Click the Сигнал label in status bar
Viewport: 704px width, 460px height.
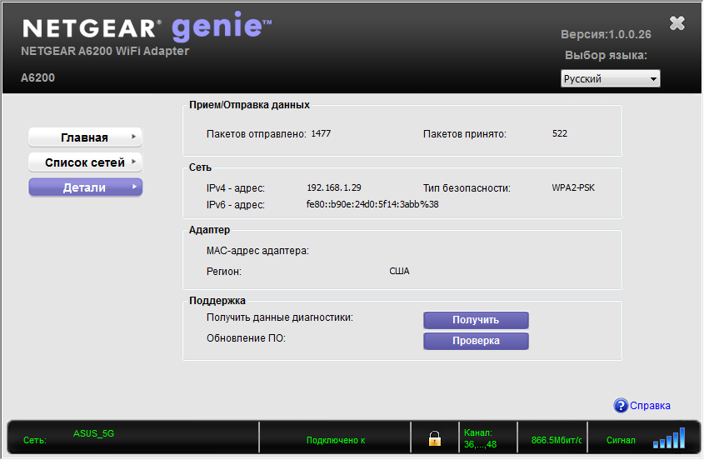point(621,440)
